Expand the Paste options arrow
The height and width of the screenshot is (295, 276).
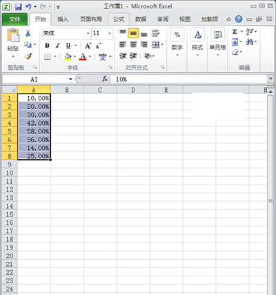13,56
